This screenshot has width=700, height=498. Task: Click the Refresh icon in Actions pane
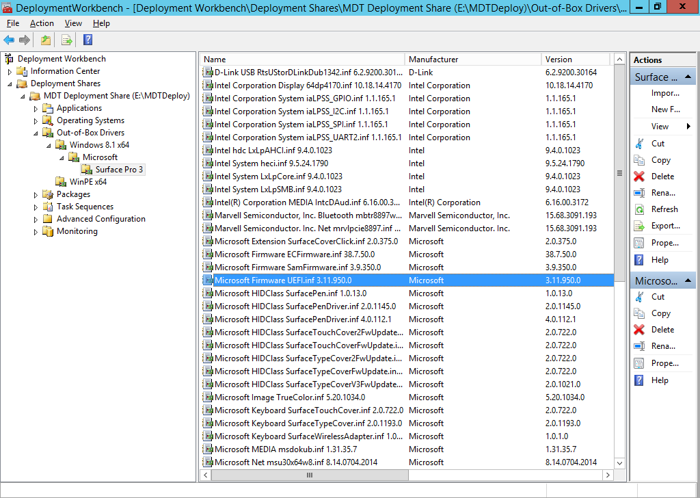pyautogui.click(x=639, y=209)
